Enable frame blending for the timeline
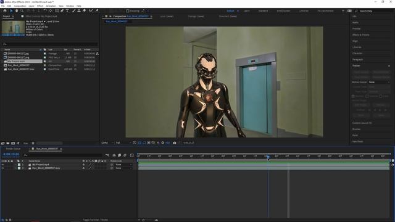The height and width of the screenshot is (222, 395). tap(119, 155)
